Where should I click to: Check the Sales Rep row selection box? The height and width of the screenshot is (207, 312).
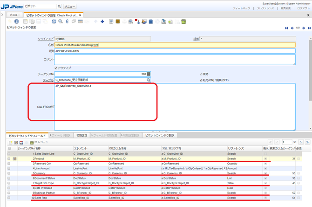coord(9,198)
